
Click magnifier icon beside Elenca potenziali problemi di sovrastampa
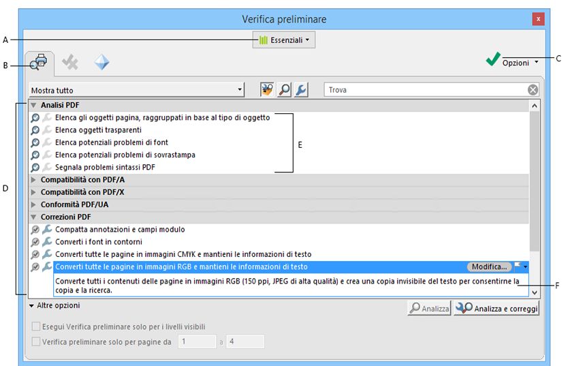[x=35, y=155]
